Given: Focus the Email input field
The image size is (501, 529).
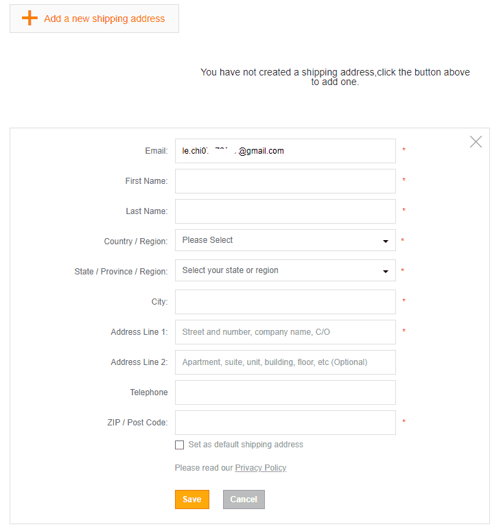Looking at the screenshot, I should point(285,151).
